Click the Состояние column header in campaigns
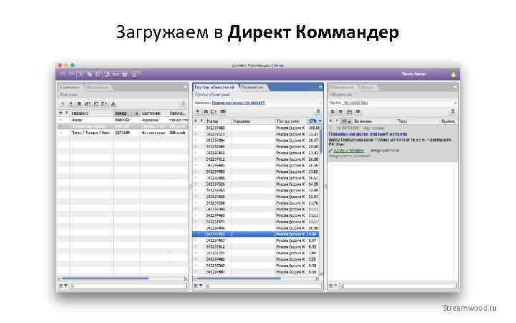Screen dimensions: 516x323 (x=154, y=113)
